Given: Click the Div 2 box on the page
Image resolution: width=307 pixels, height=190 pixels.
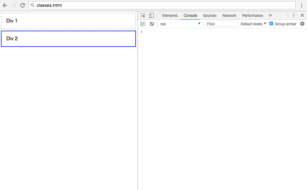Looking at the screenshot, I should [68, 39].
